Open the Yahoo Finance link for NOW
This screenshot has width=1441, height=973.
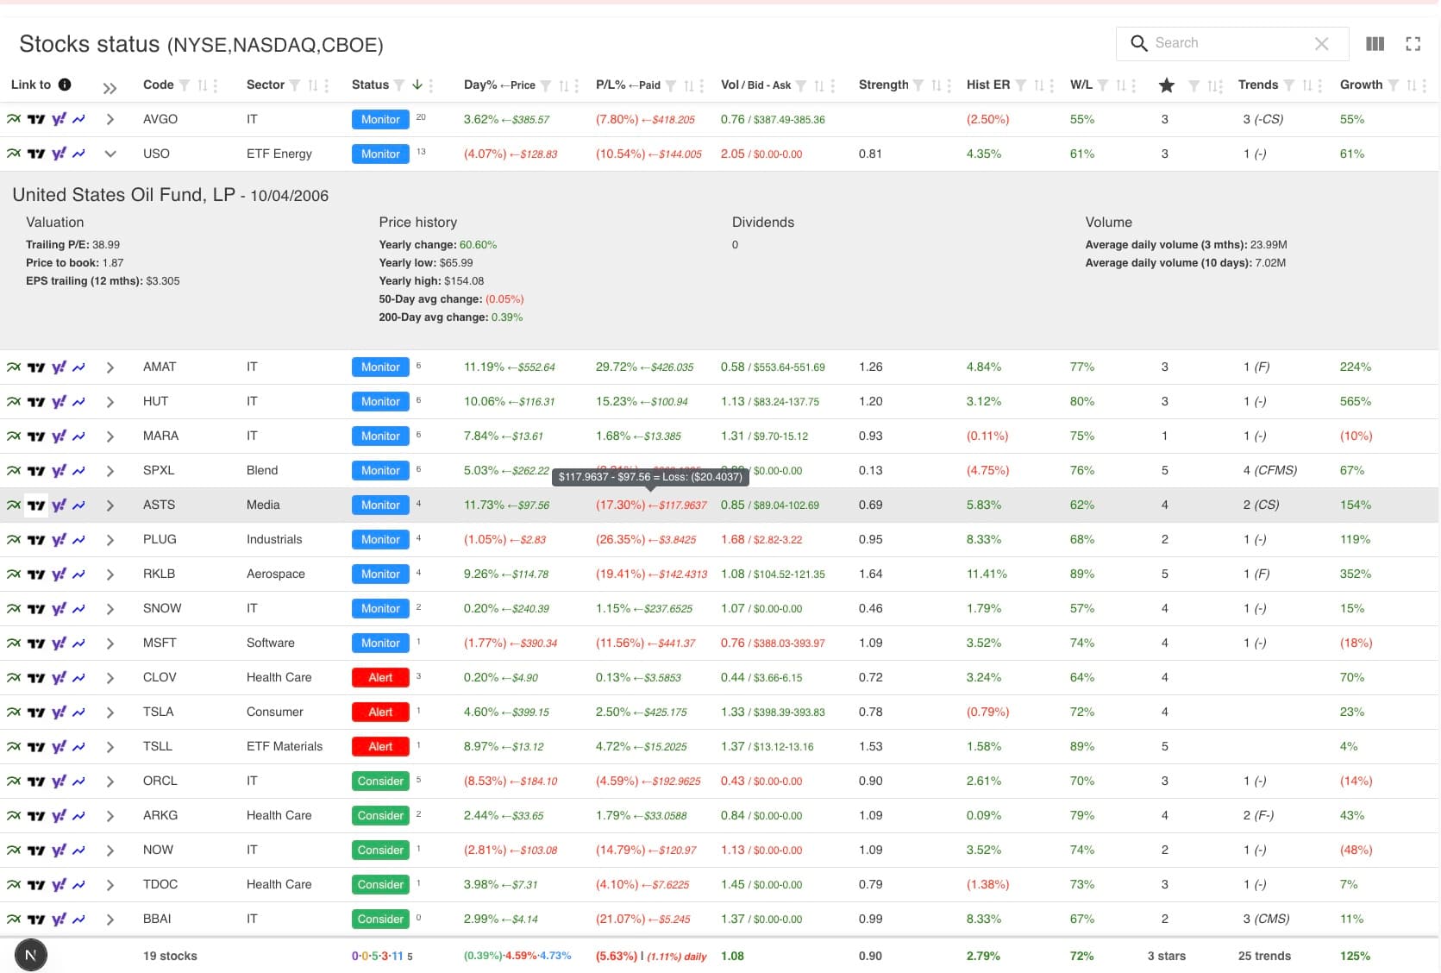pyautogui.click(x=59, y=851)
